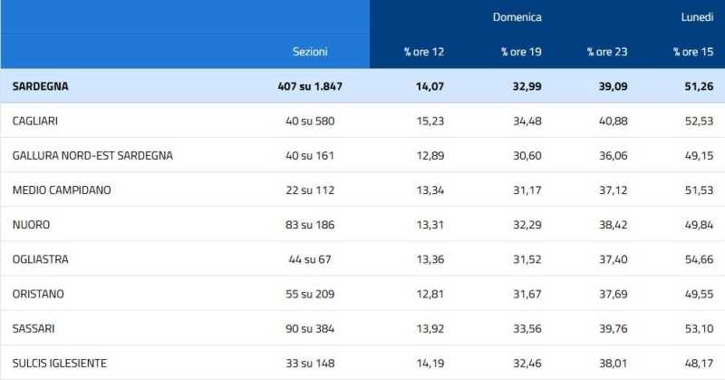725x380 pixels.
Task: Select the % ore 23 column header
Action: 607,52
